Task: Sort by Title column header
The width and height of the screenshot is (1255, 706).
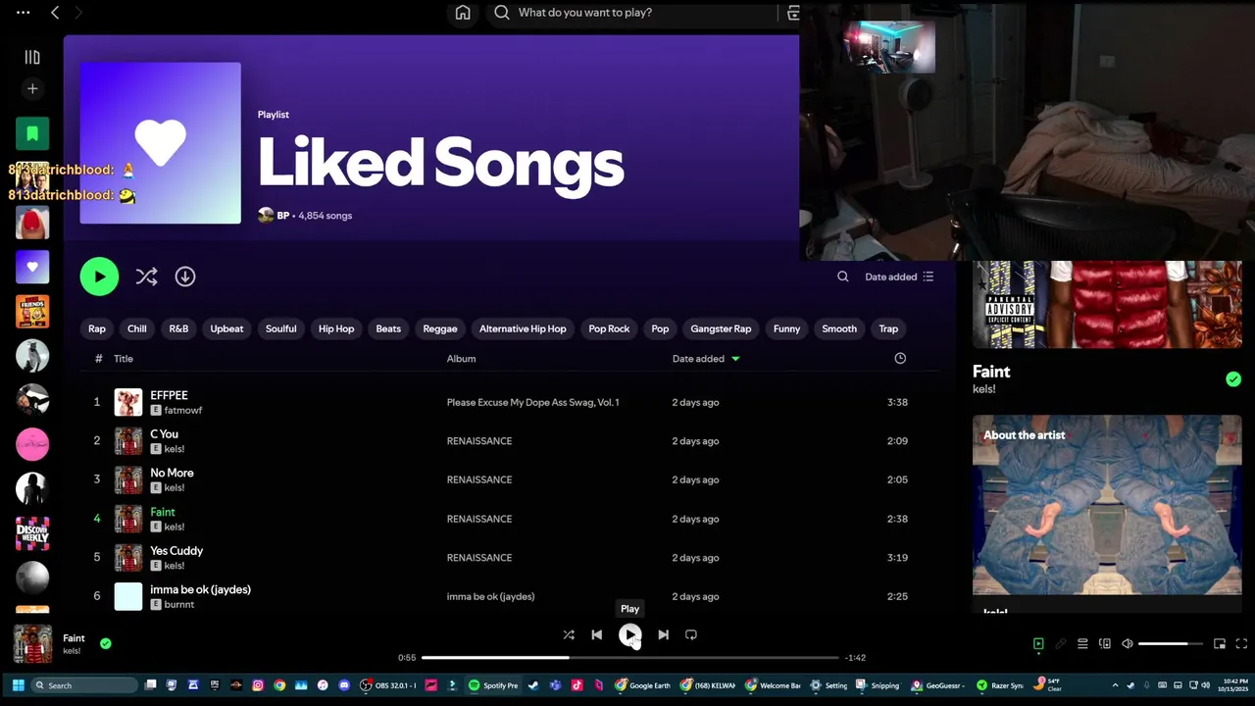Action: click(124, 359)
